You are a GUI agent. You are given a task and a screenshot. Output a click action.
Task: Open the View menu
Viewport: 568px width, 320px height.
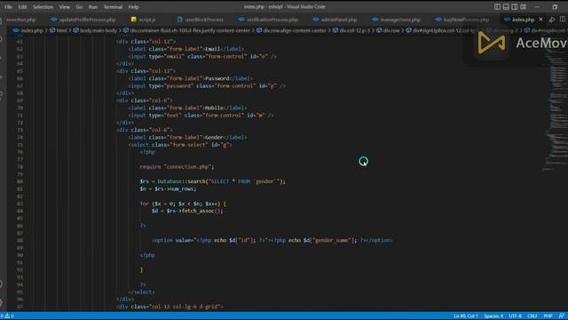pyautogui.click(x=65, y=7)
